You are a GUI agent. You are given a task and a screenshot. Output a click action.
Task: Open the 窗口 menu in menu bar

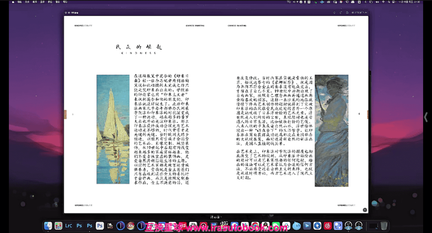[57, 2]
